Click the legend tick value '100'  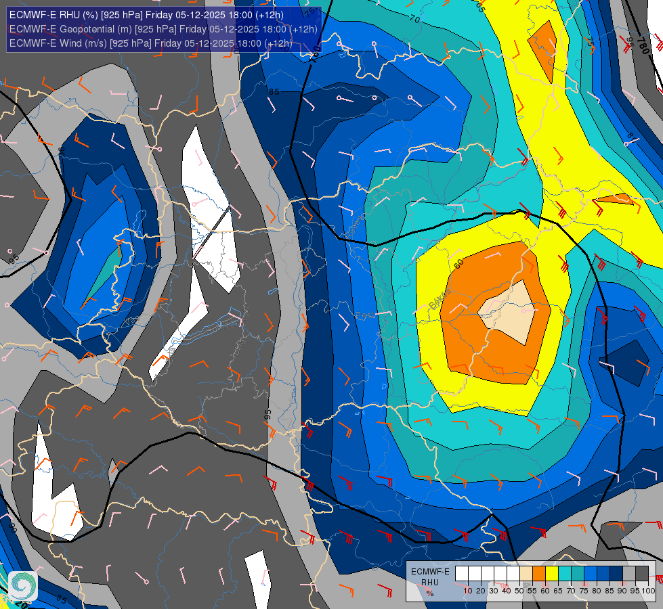coord(648,591)
